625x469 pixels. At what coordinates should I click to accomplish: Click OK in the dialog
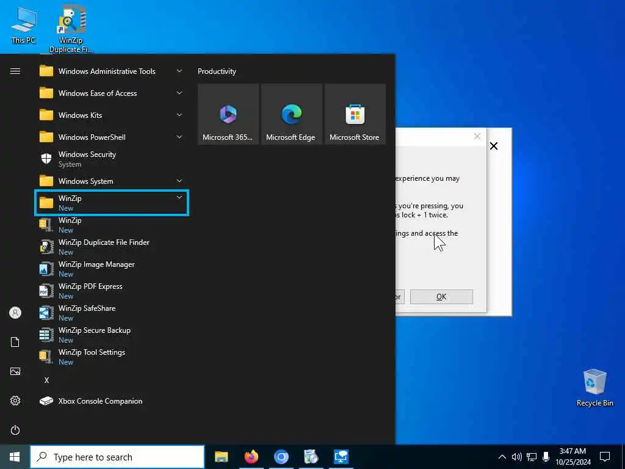pyautogui.click(x=442, y=297)
